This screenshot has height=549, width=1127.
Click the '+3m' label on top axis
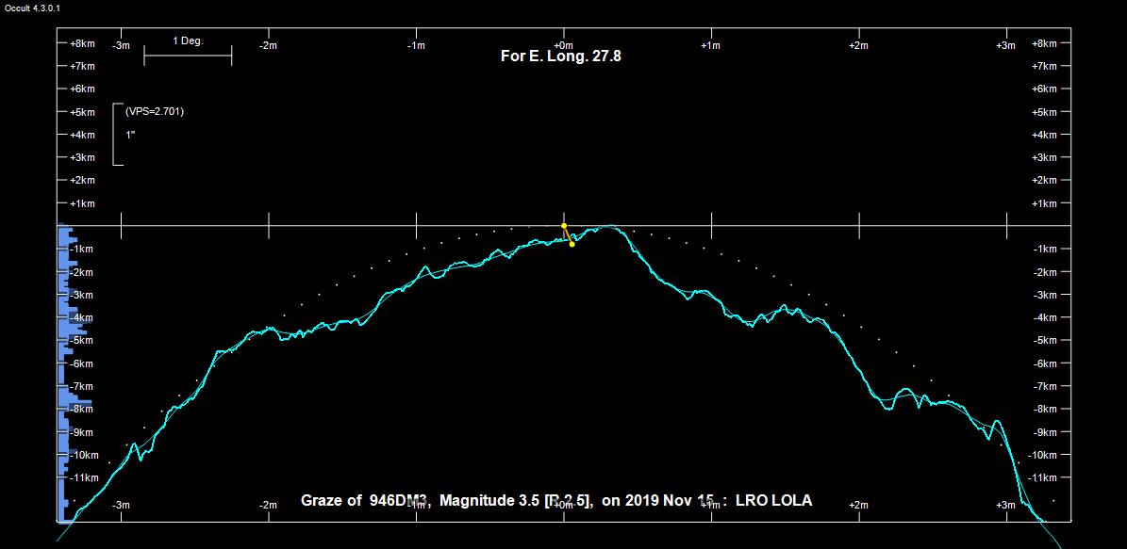[x=1005, y=45]
